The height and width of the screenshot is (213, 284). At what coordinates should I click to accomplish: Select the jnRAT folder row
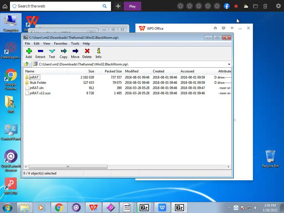tap(128, 77)
